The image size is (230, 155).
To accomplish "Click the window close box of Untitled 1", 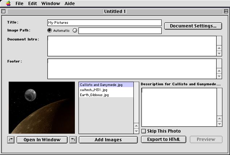I will pyautogui.click(x=3, y=11).
